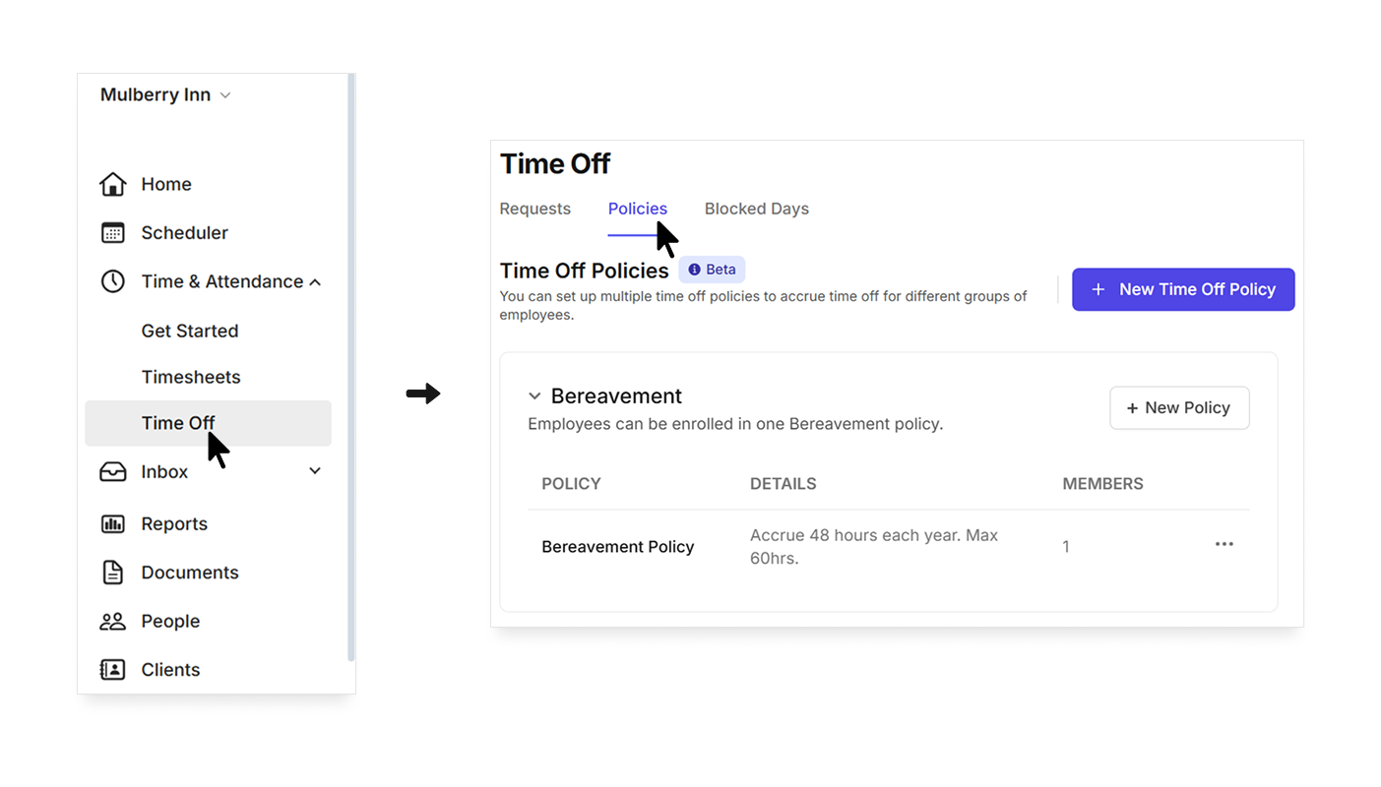This screenshot has height=787, width=1381.
Task: Click the New Time Off Policy button
Action: click(x=1183, y=289)
